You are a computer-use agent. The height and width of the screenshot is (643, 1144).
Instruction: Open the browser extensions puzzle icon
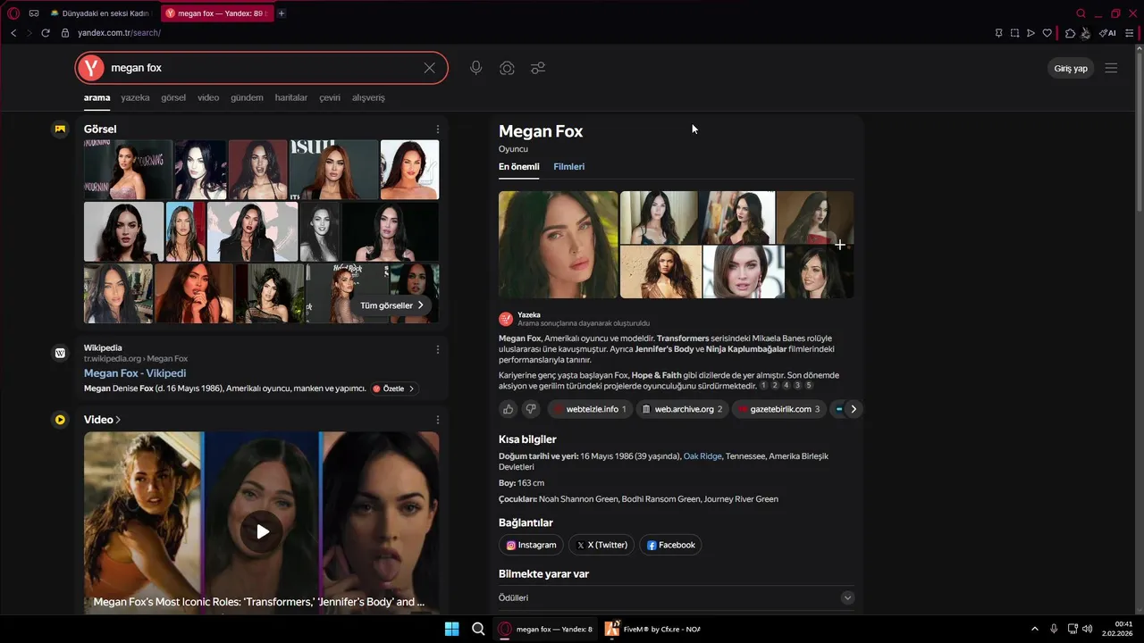click(1070, 33)
